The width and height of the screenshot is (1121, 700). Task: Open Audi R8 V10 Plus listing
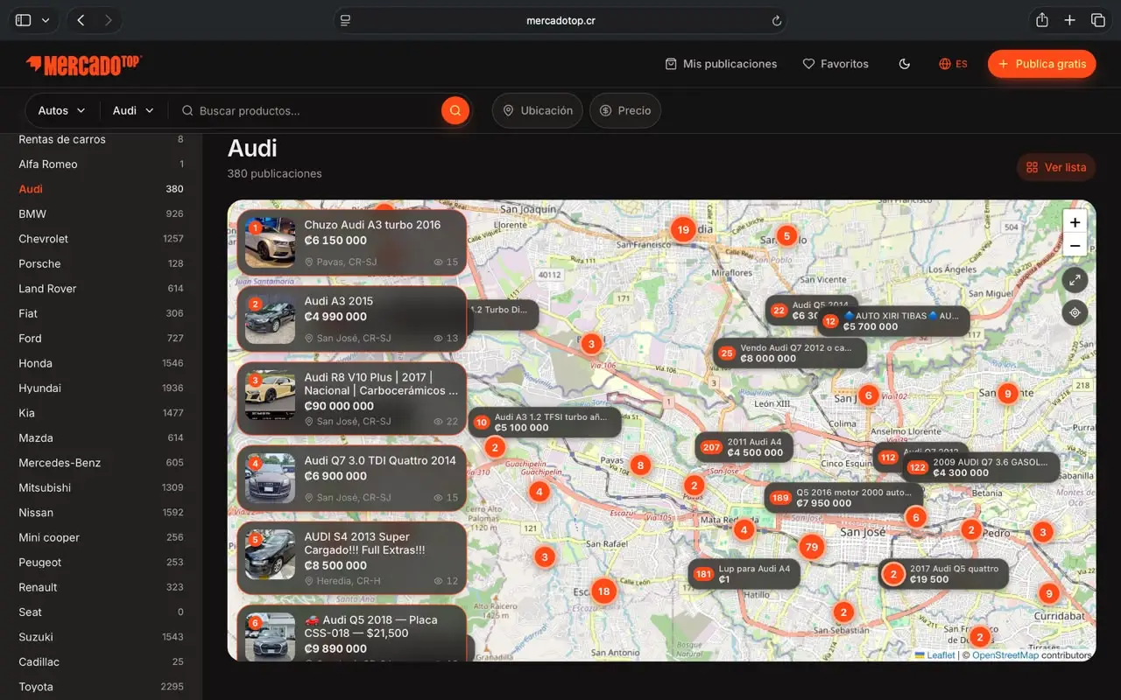352,399
